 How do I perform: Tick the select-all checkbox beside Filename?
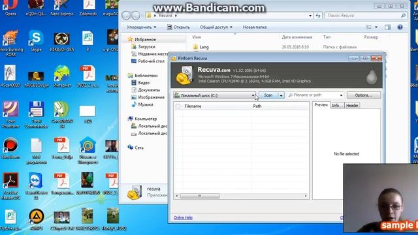coord(178,106)
